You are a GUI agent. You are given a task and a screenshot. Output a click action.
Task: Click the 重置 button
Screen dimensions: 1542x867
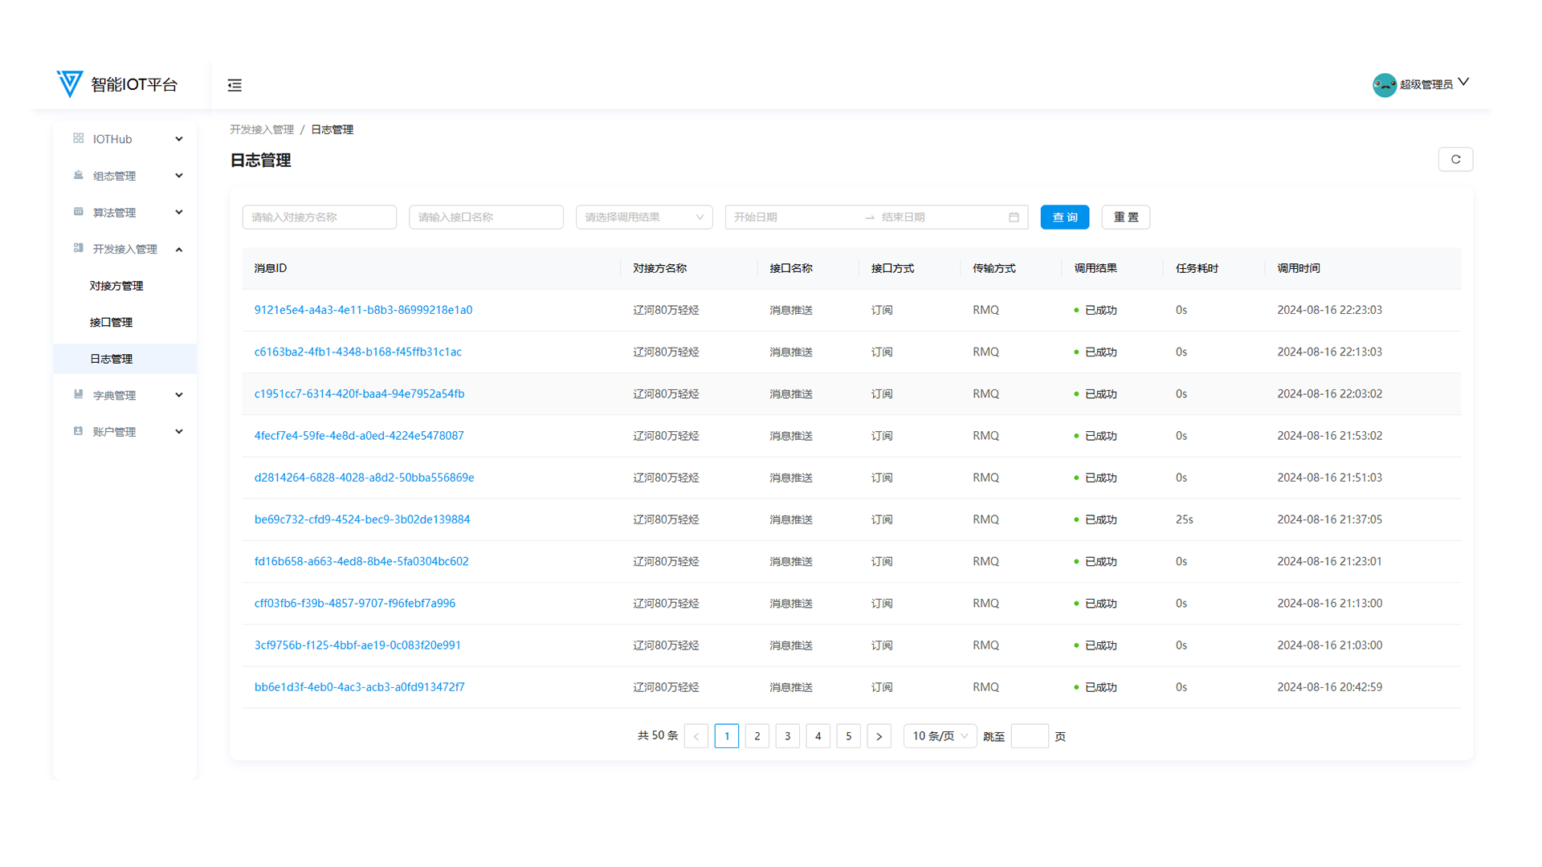1125,218
